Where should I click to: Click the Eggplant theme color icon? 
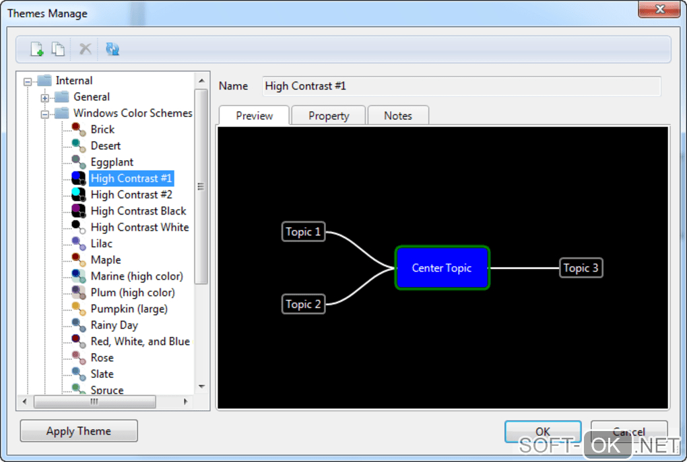(x=79, y=162)
